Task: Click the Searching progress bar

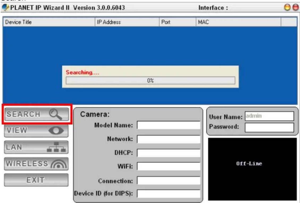Action: 150,80
